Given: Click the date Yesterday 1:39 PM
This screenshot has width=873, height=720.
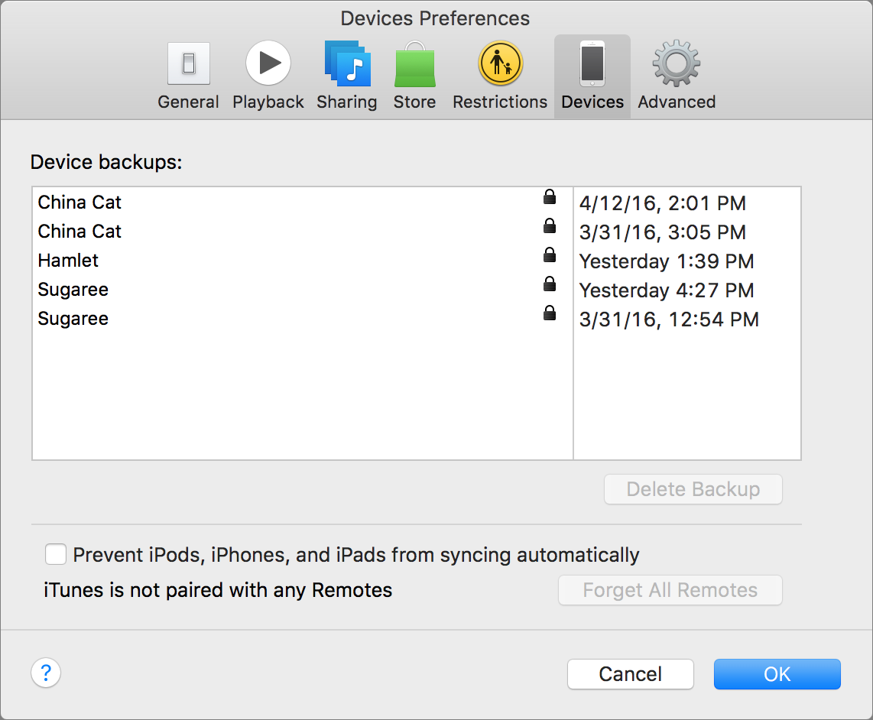Looking at the screenshot, I should point(667,261).
